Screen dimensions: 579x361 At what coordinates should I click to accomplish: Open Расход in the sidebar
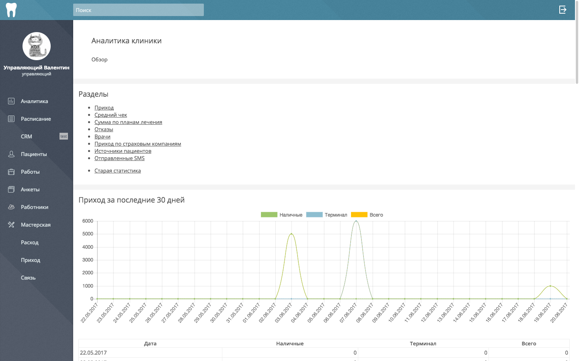coord(30,242)
